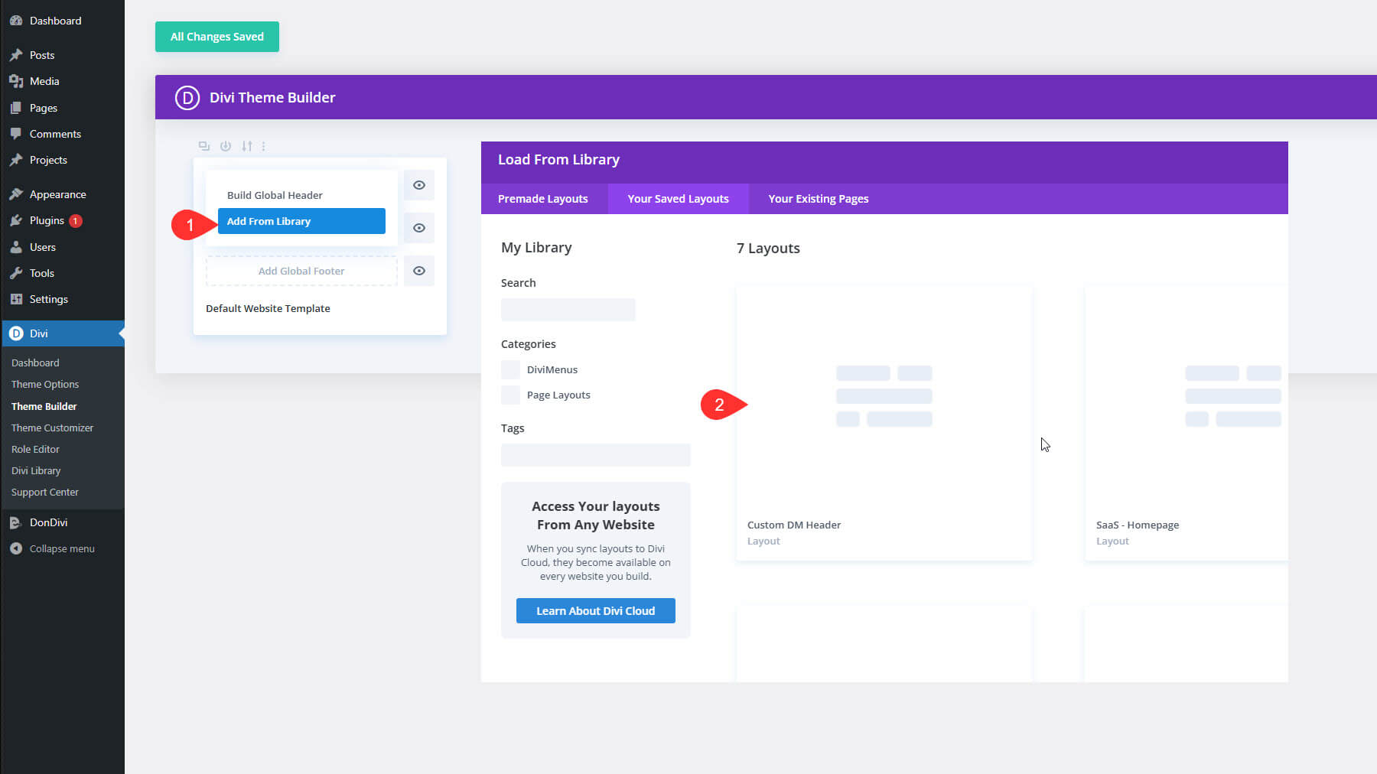Click the portability up-down arrows icon
This screenshot has height=774, width=1377.
(246, 146)
